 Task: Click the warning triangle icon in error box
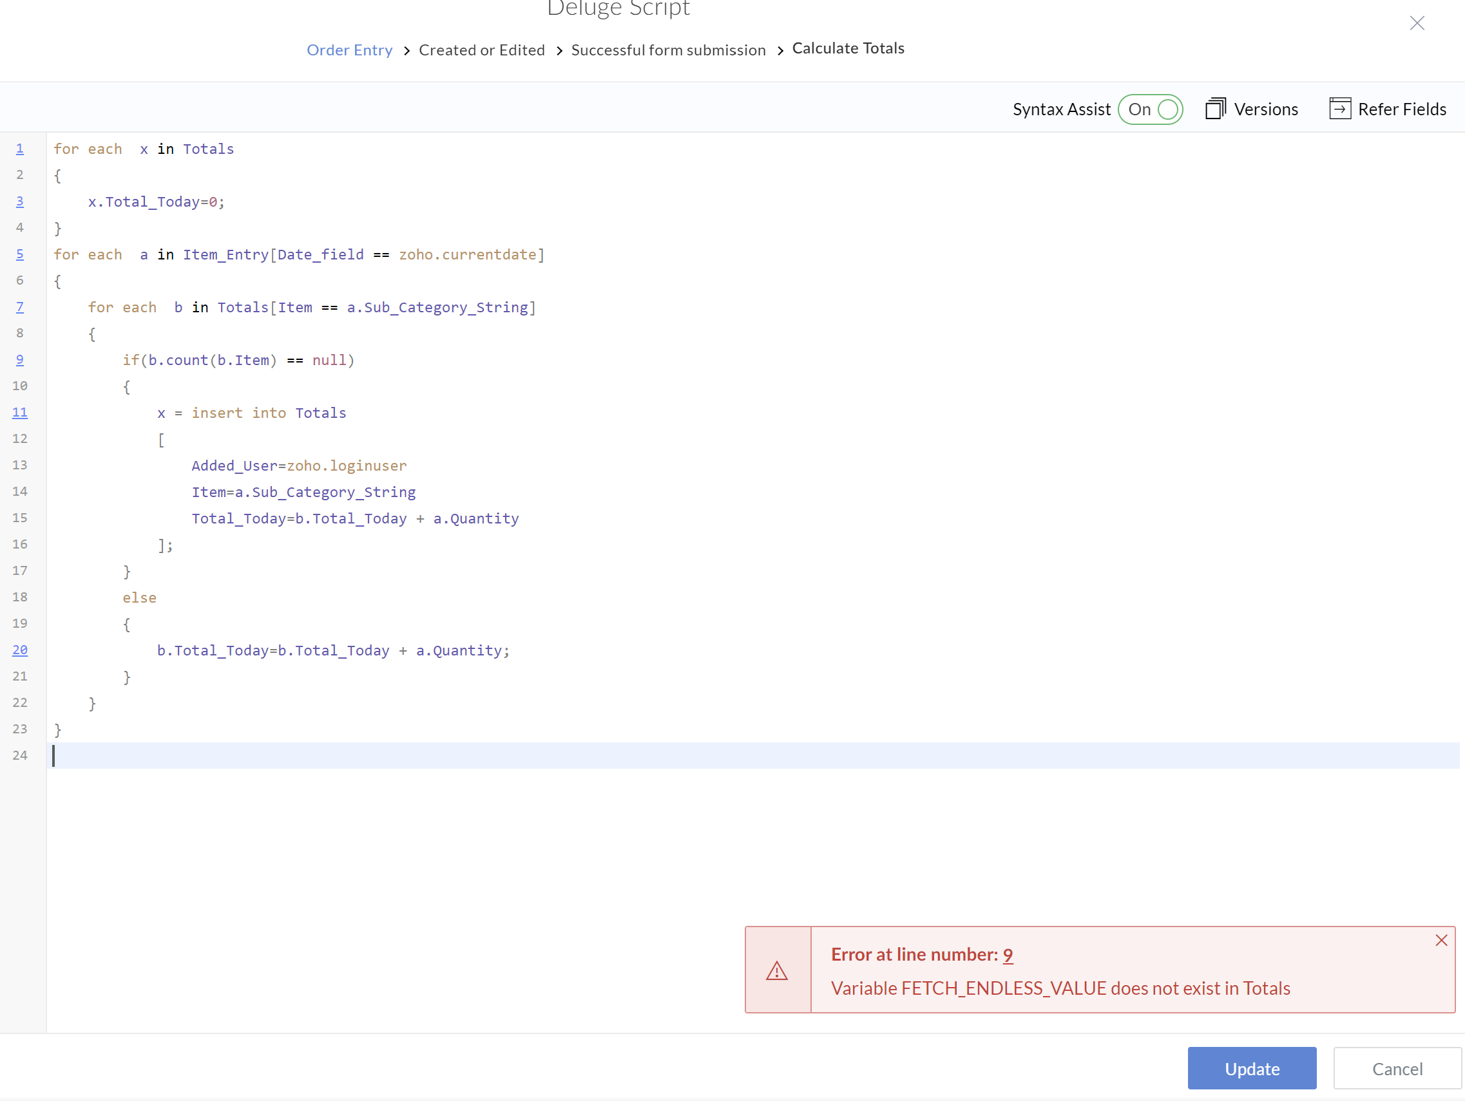(x=776, y=970)
